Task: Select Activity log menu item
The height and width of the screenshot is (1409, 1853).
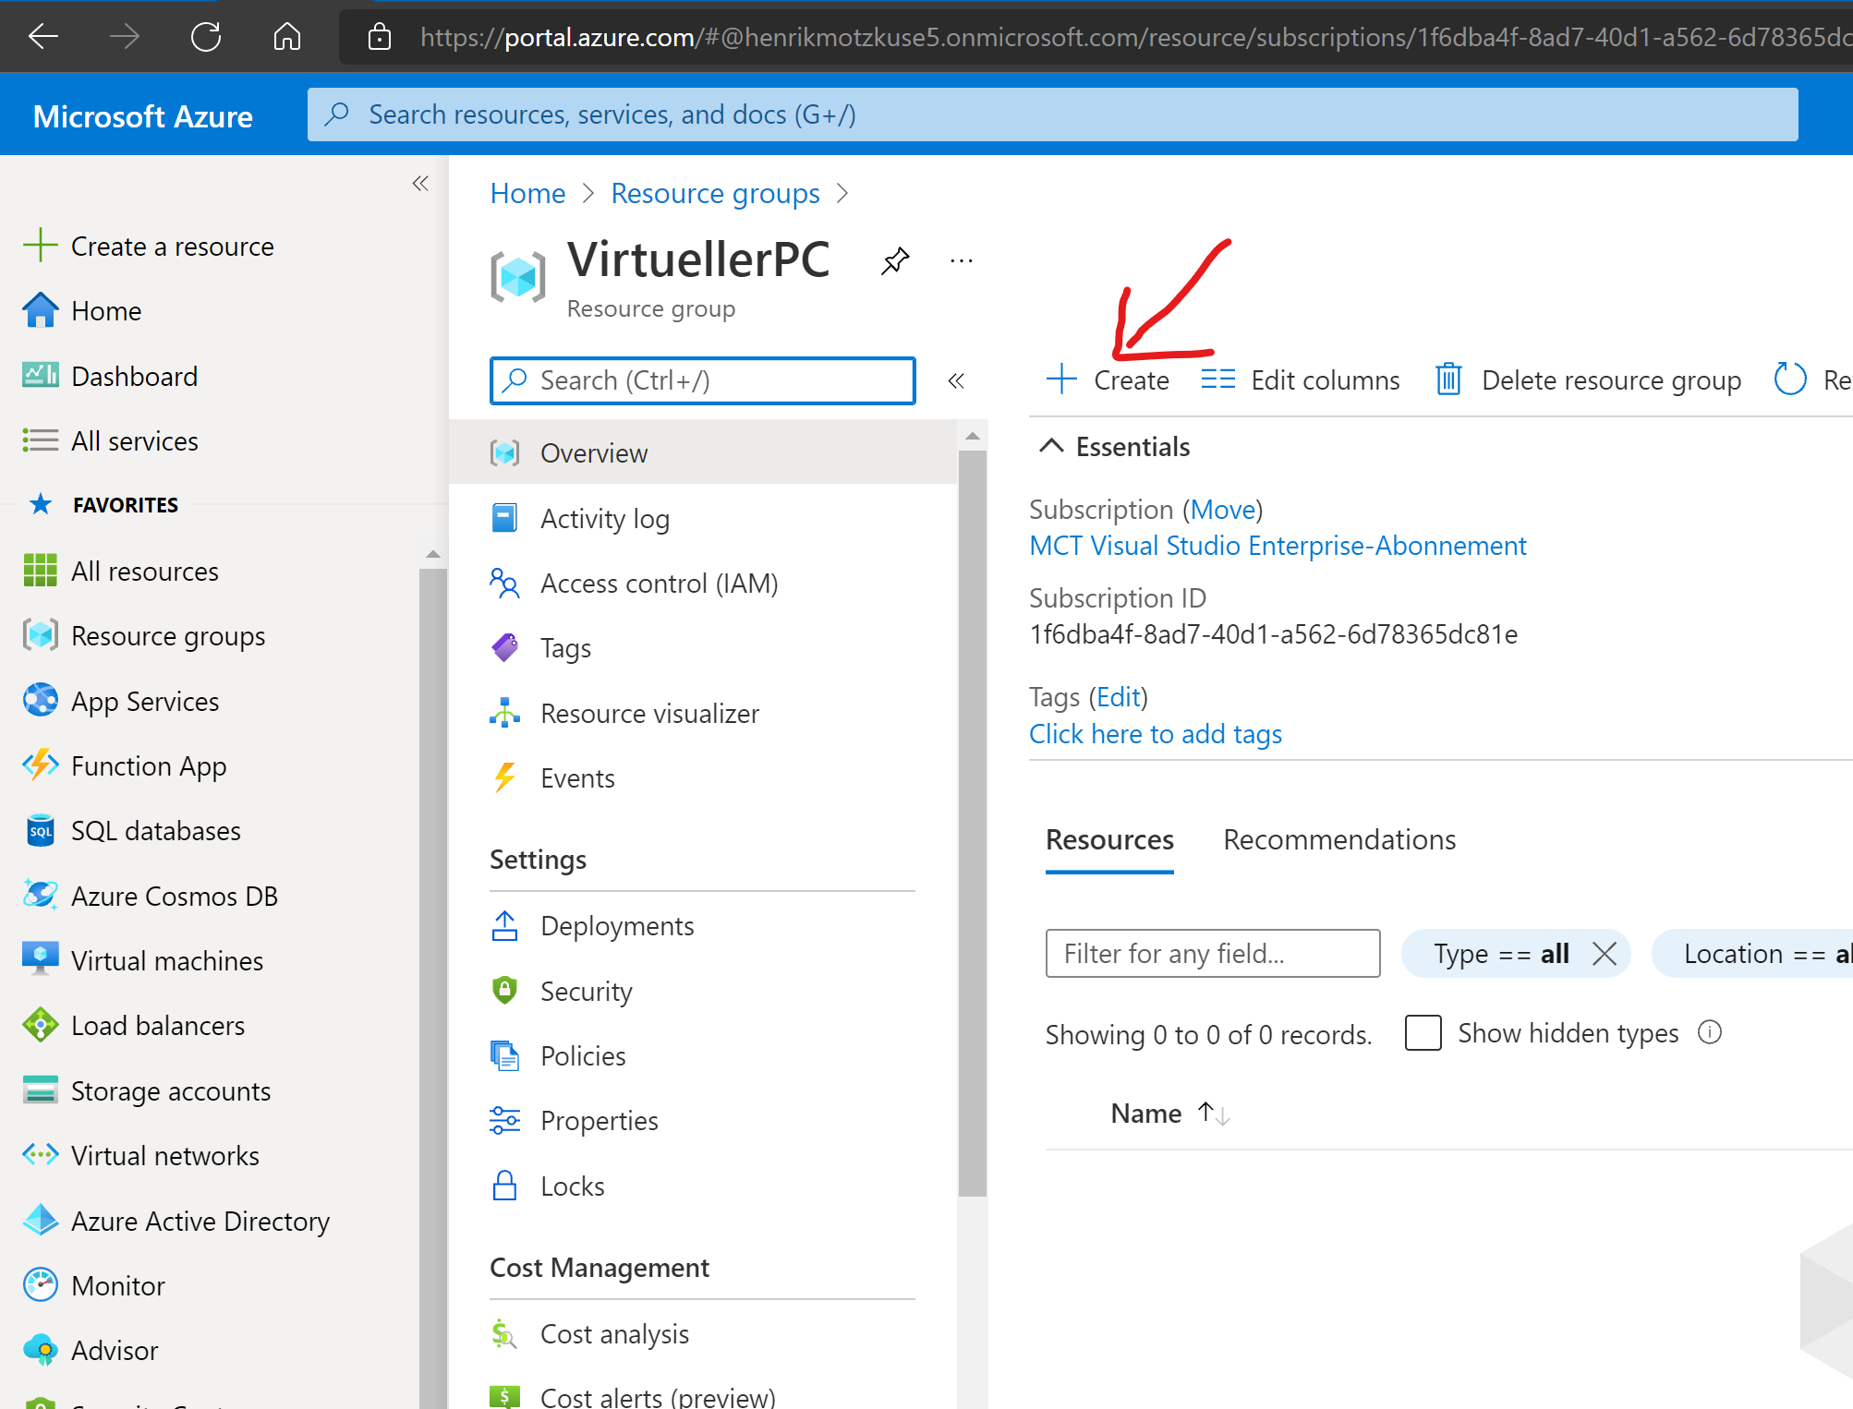Action: [604, 519]
